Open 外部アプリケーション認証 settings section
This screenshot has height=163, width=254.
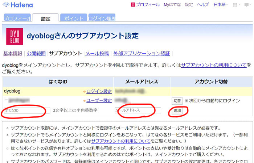[142, 54]
